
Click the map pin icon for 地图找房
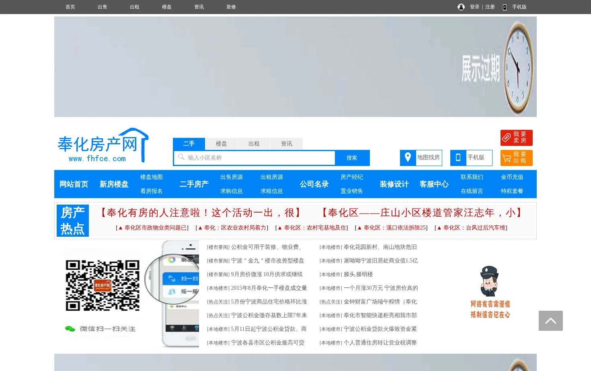(408, 157)
